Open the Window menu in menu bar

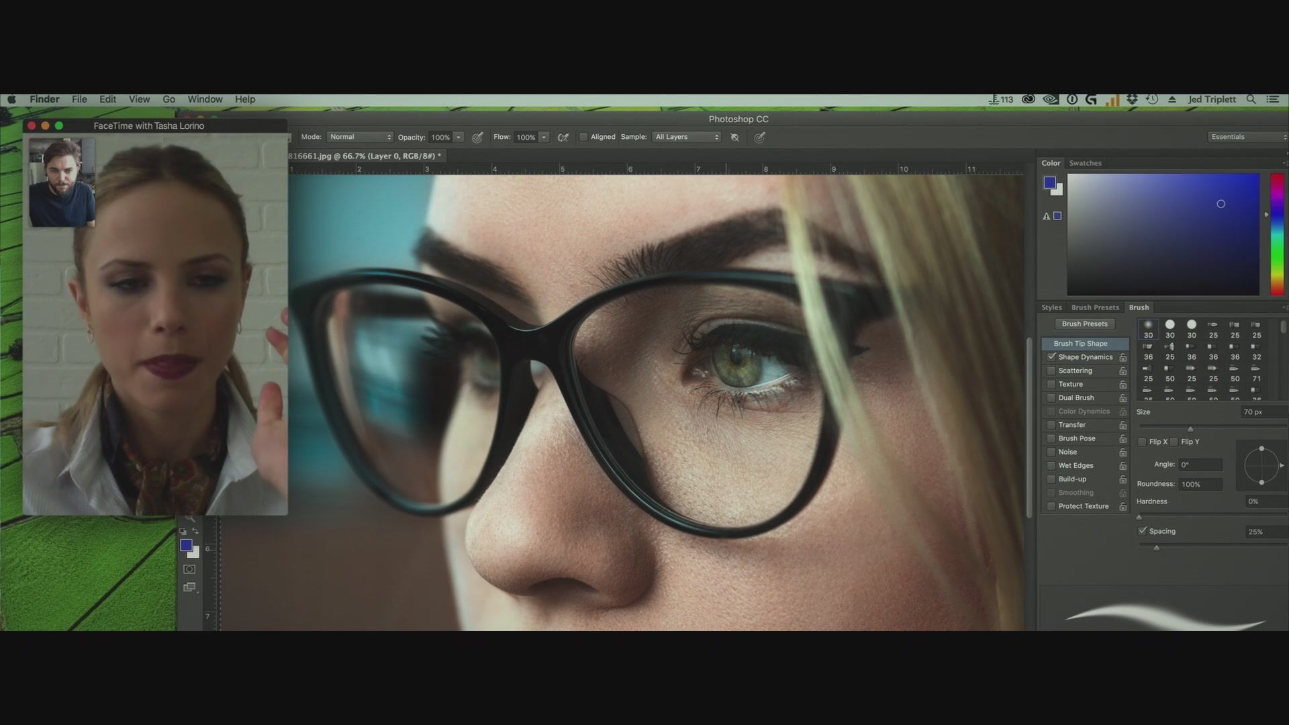(205, 99)
